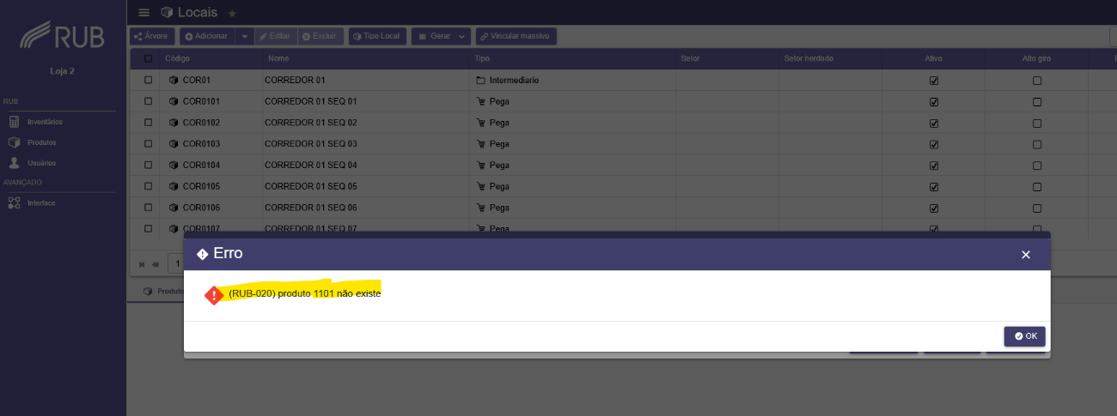The height and width of the screenshot is (416, 1117).
Task: Click the folder icon next to Intermediario
Action: pyautogui.click(x=480, y=81)
